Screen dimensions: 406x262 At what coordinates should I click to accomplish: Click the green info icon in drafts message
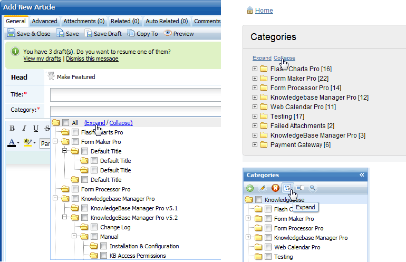(15, 51)
